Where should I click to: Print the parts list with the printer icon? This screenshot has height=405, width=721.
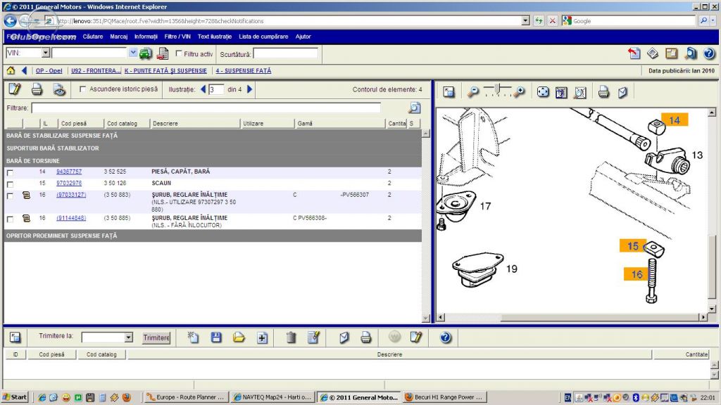coord(37,89)
